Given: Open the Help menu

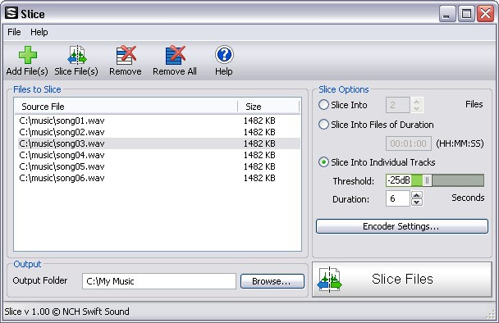Looking at the screenshot, I should 39,32.
